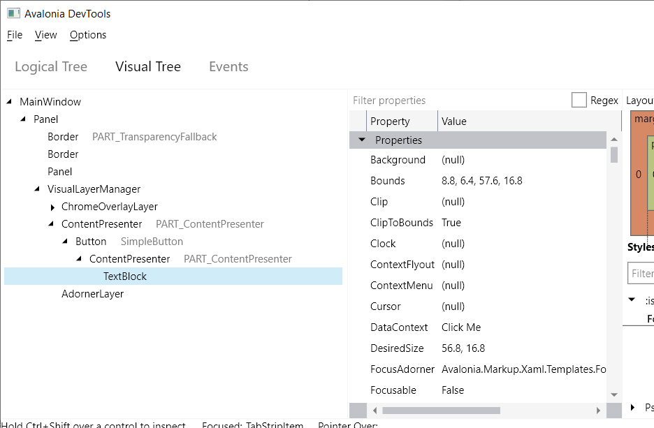Select Border PART_TransparencyFallback in tree
Image resolution: width=654 pixels, height=428 pixels.
132,137
